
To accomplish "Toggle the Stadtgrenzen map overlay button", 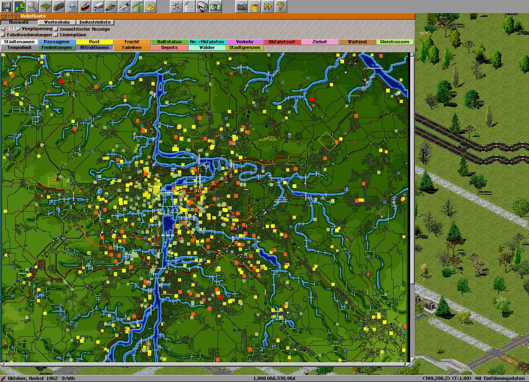I will pyautogui.click(x=244, y=48).
